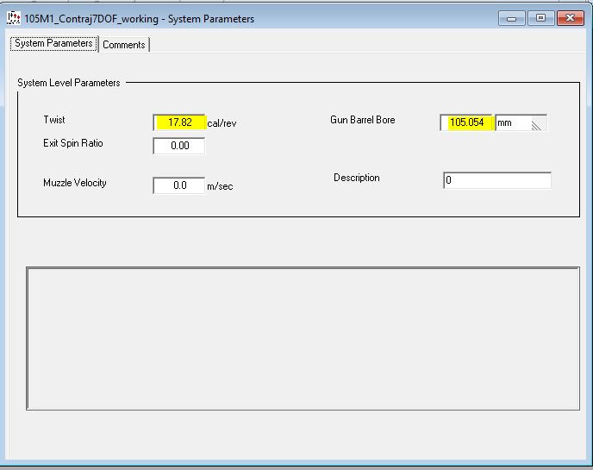
Task: Click the Gun Barrel Bore label
Action: (x=362, y=120)
